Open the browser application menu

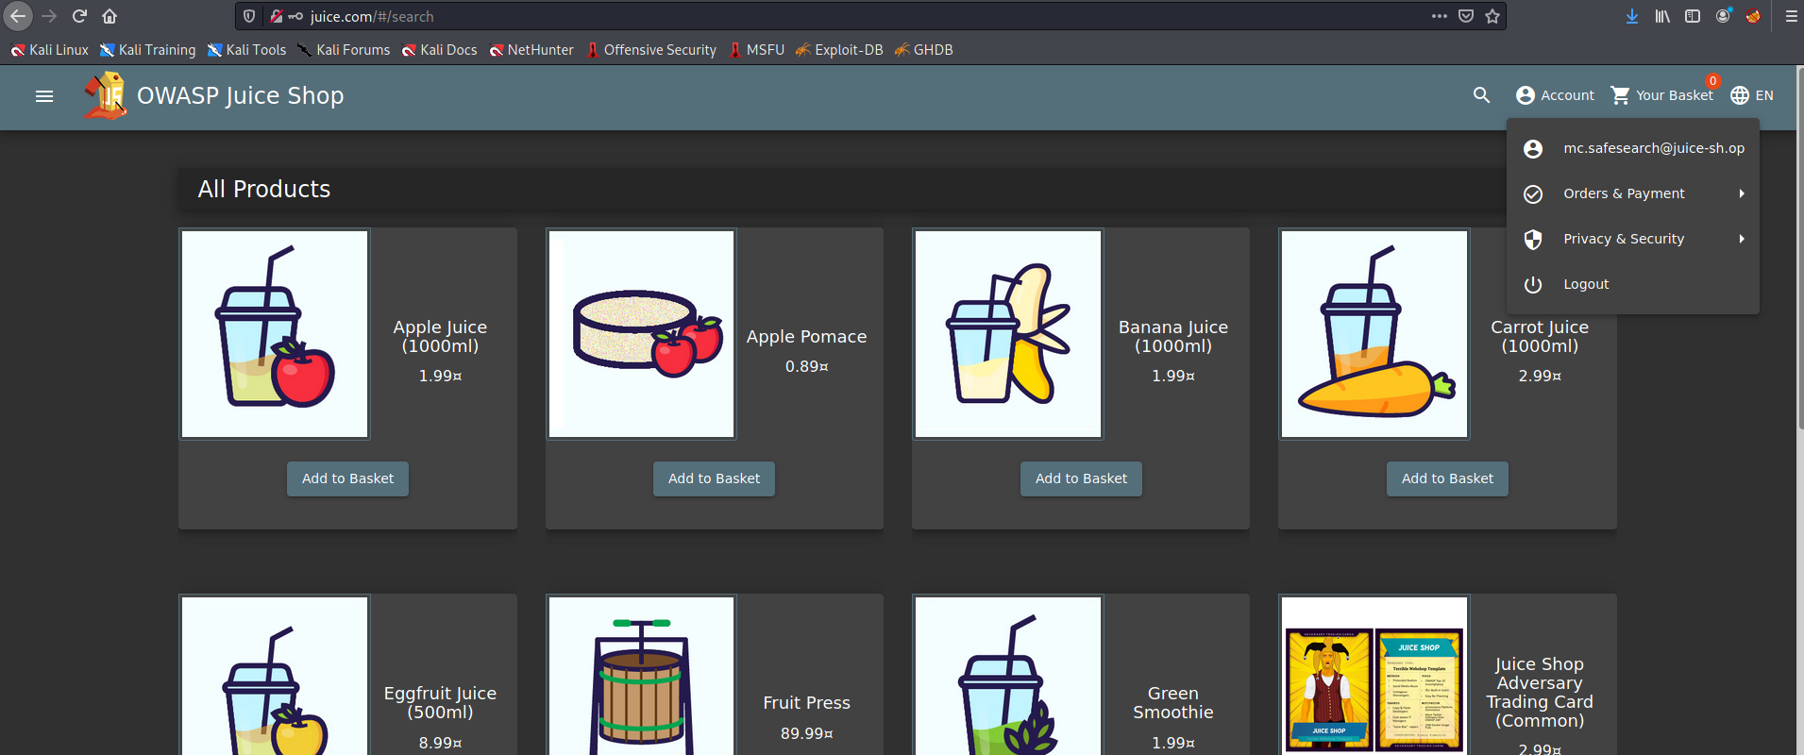click(x=1791, y=16)
